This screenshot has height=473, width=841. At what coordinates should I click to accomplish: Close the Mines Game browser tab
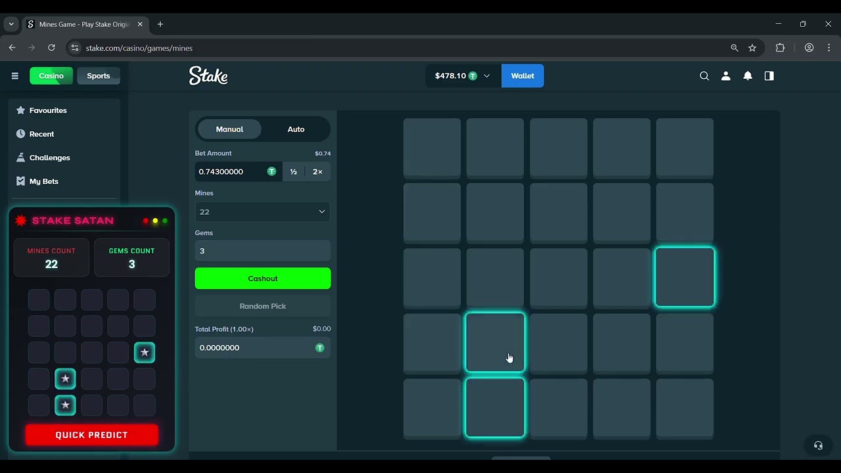(140, 24)
